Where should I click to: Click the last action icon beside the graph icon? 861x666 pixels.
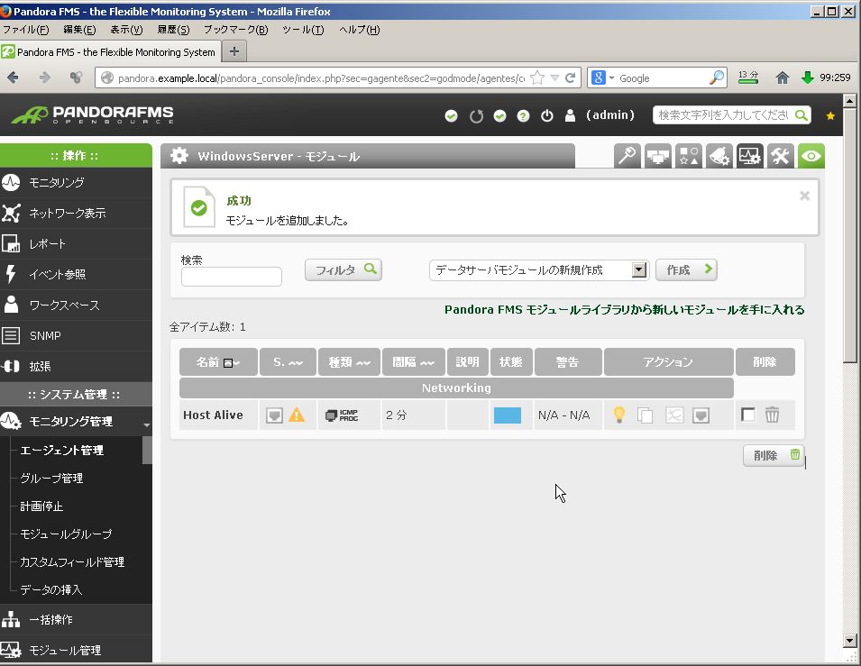(x=701, y=415)
